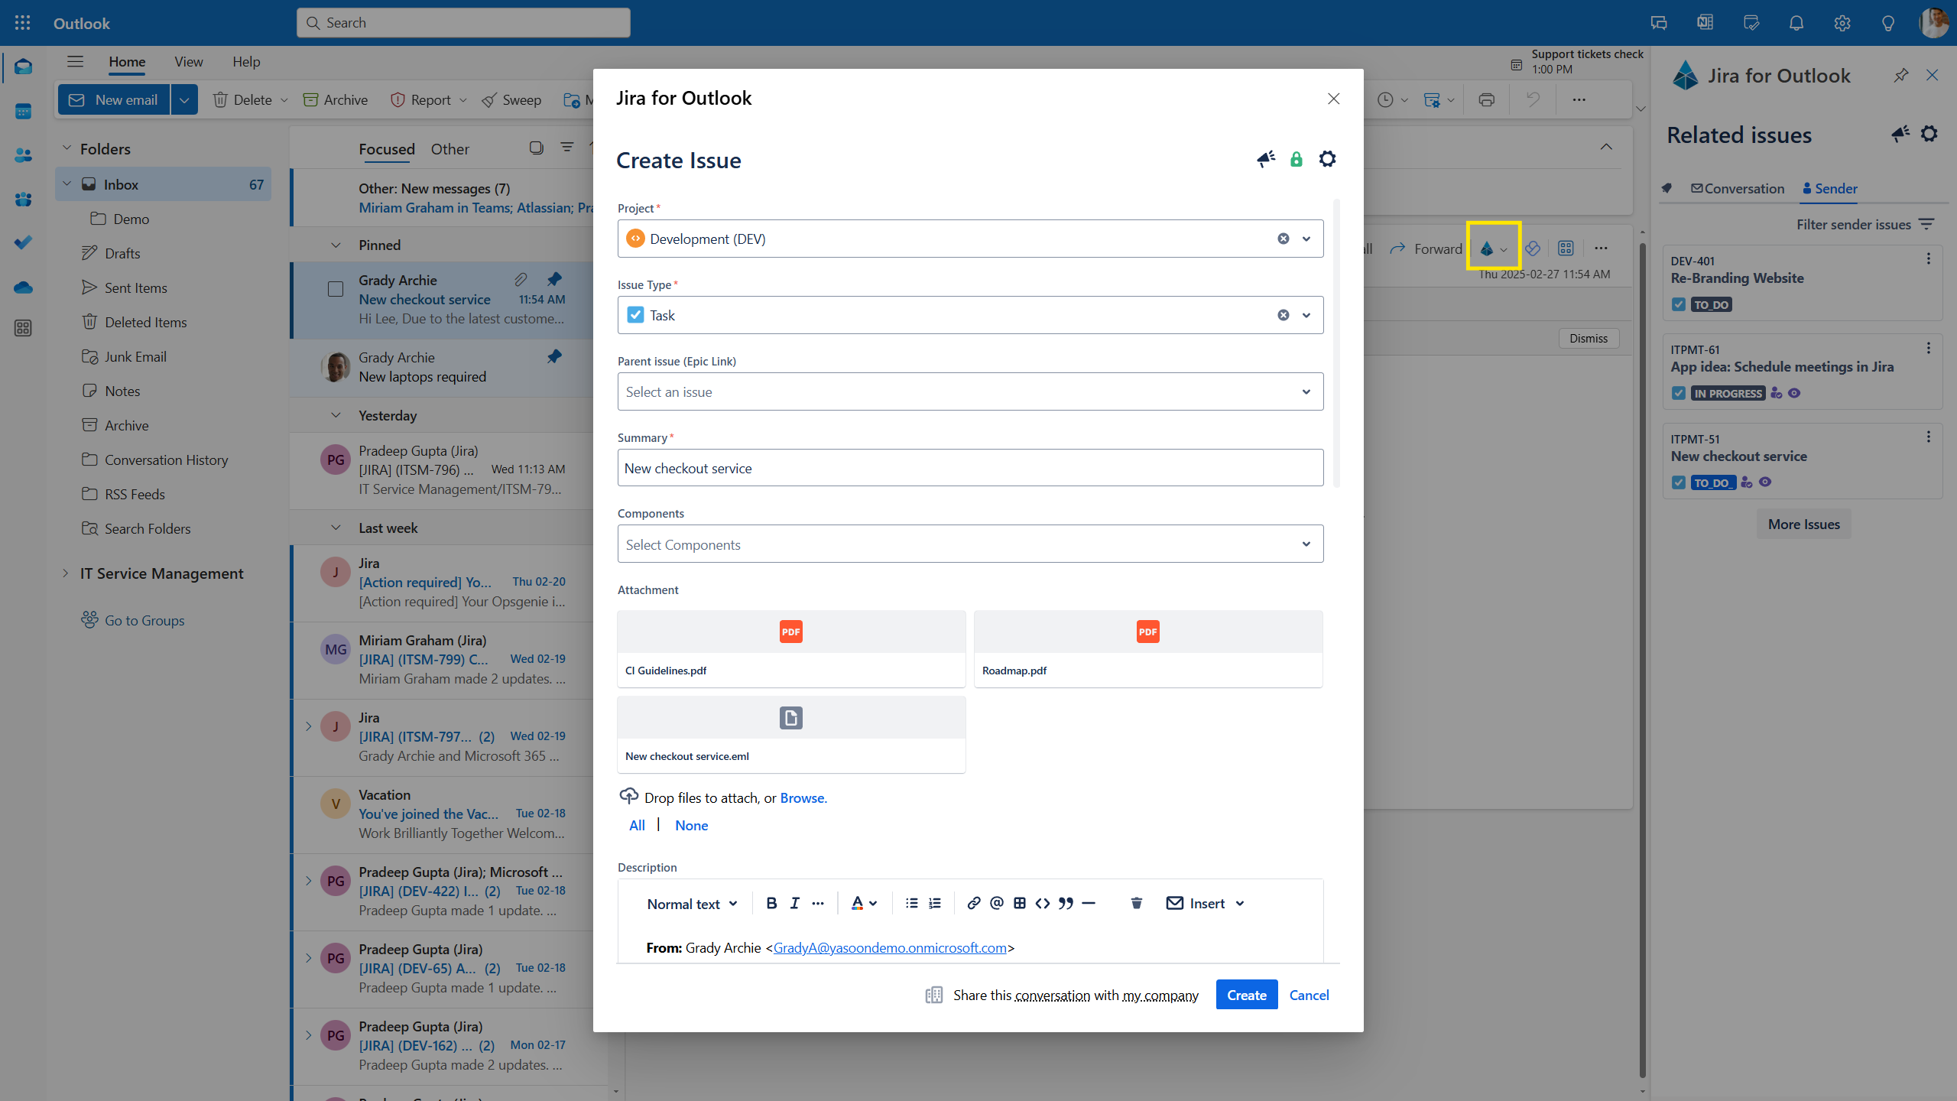Apply bold formatting in the Description toolbar
Image resolution: width=1957 pixels, height=1101 pixels.
point(771,903)
